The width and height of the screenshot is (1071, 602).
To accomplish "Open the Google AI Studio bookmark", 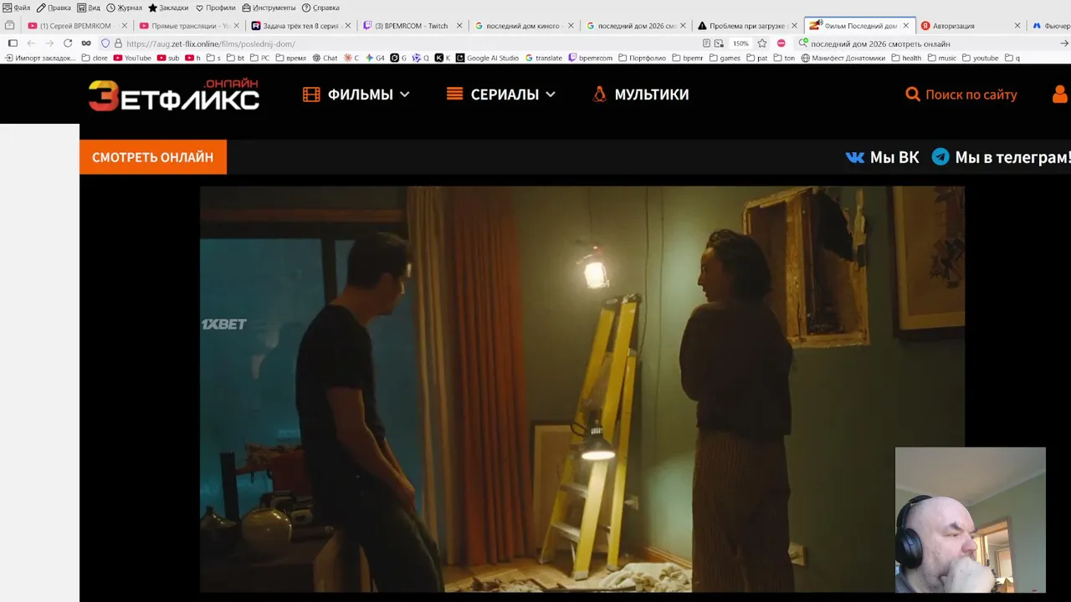I will coord(487,59).
